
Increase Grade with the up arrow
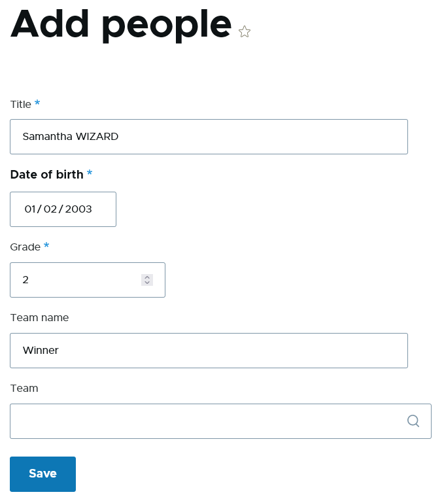pos(147,277)
